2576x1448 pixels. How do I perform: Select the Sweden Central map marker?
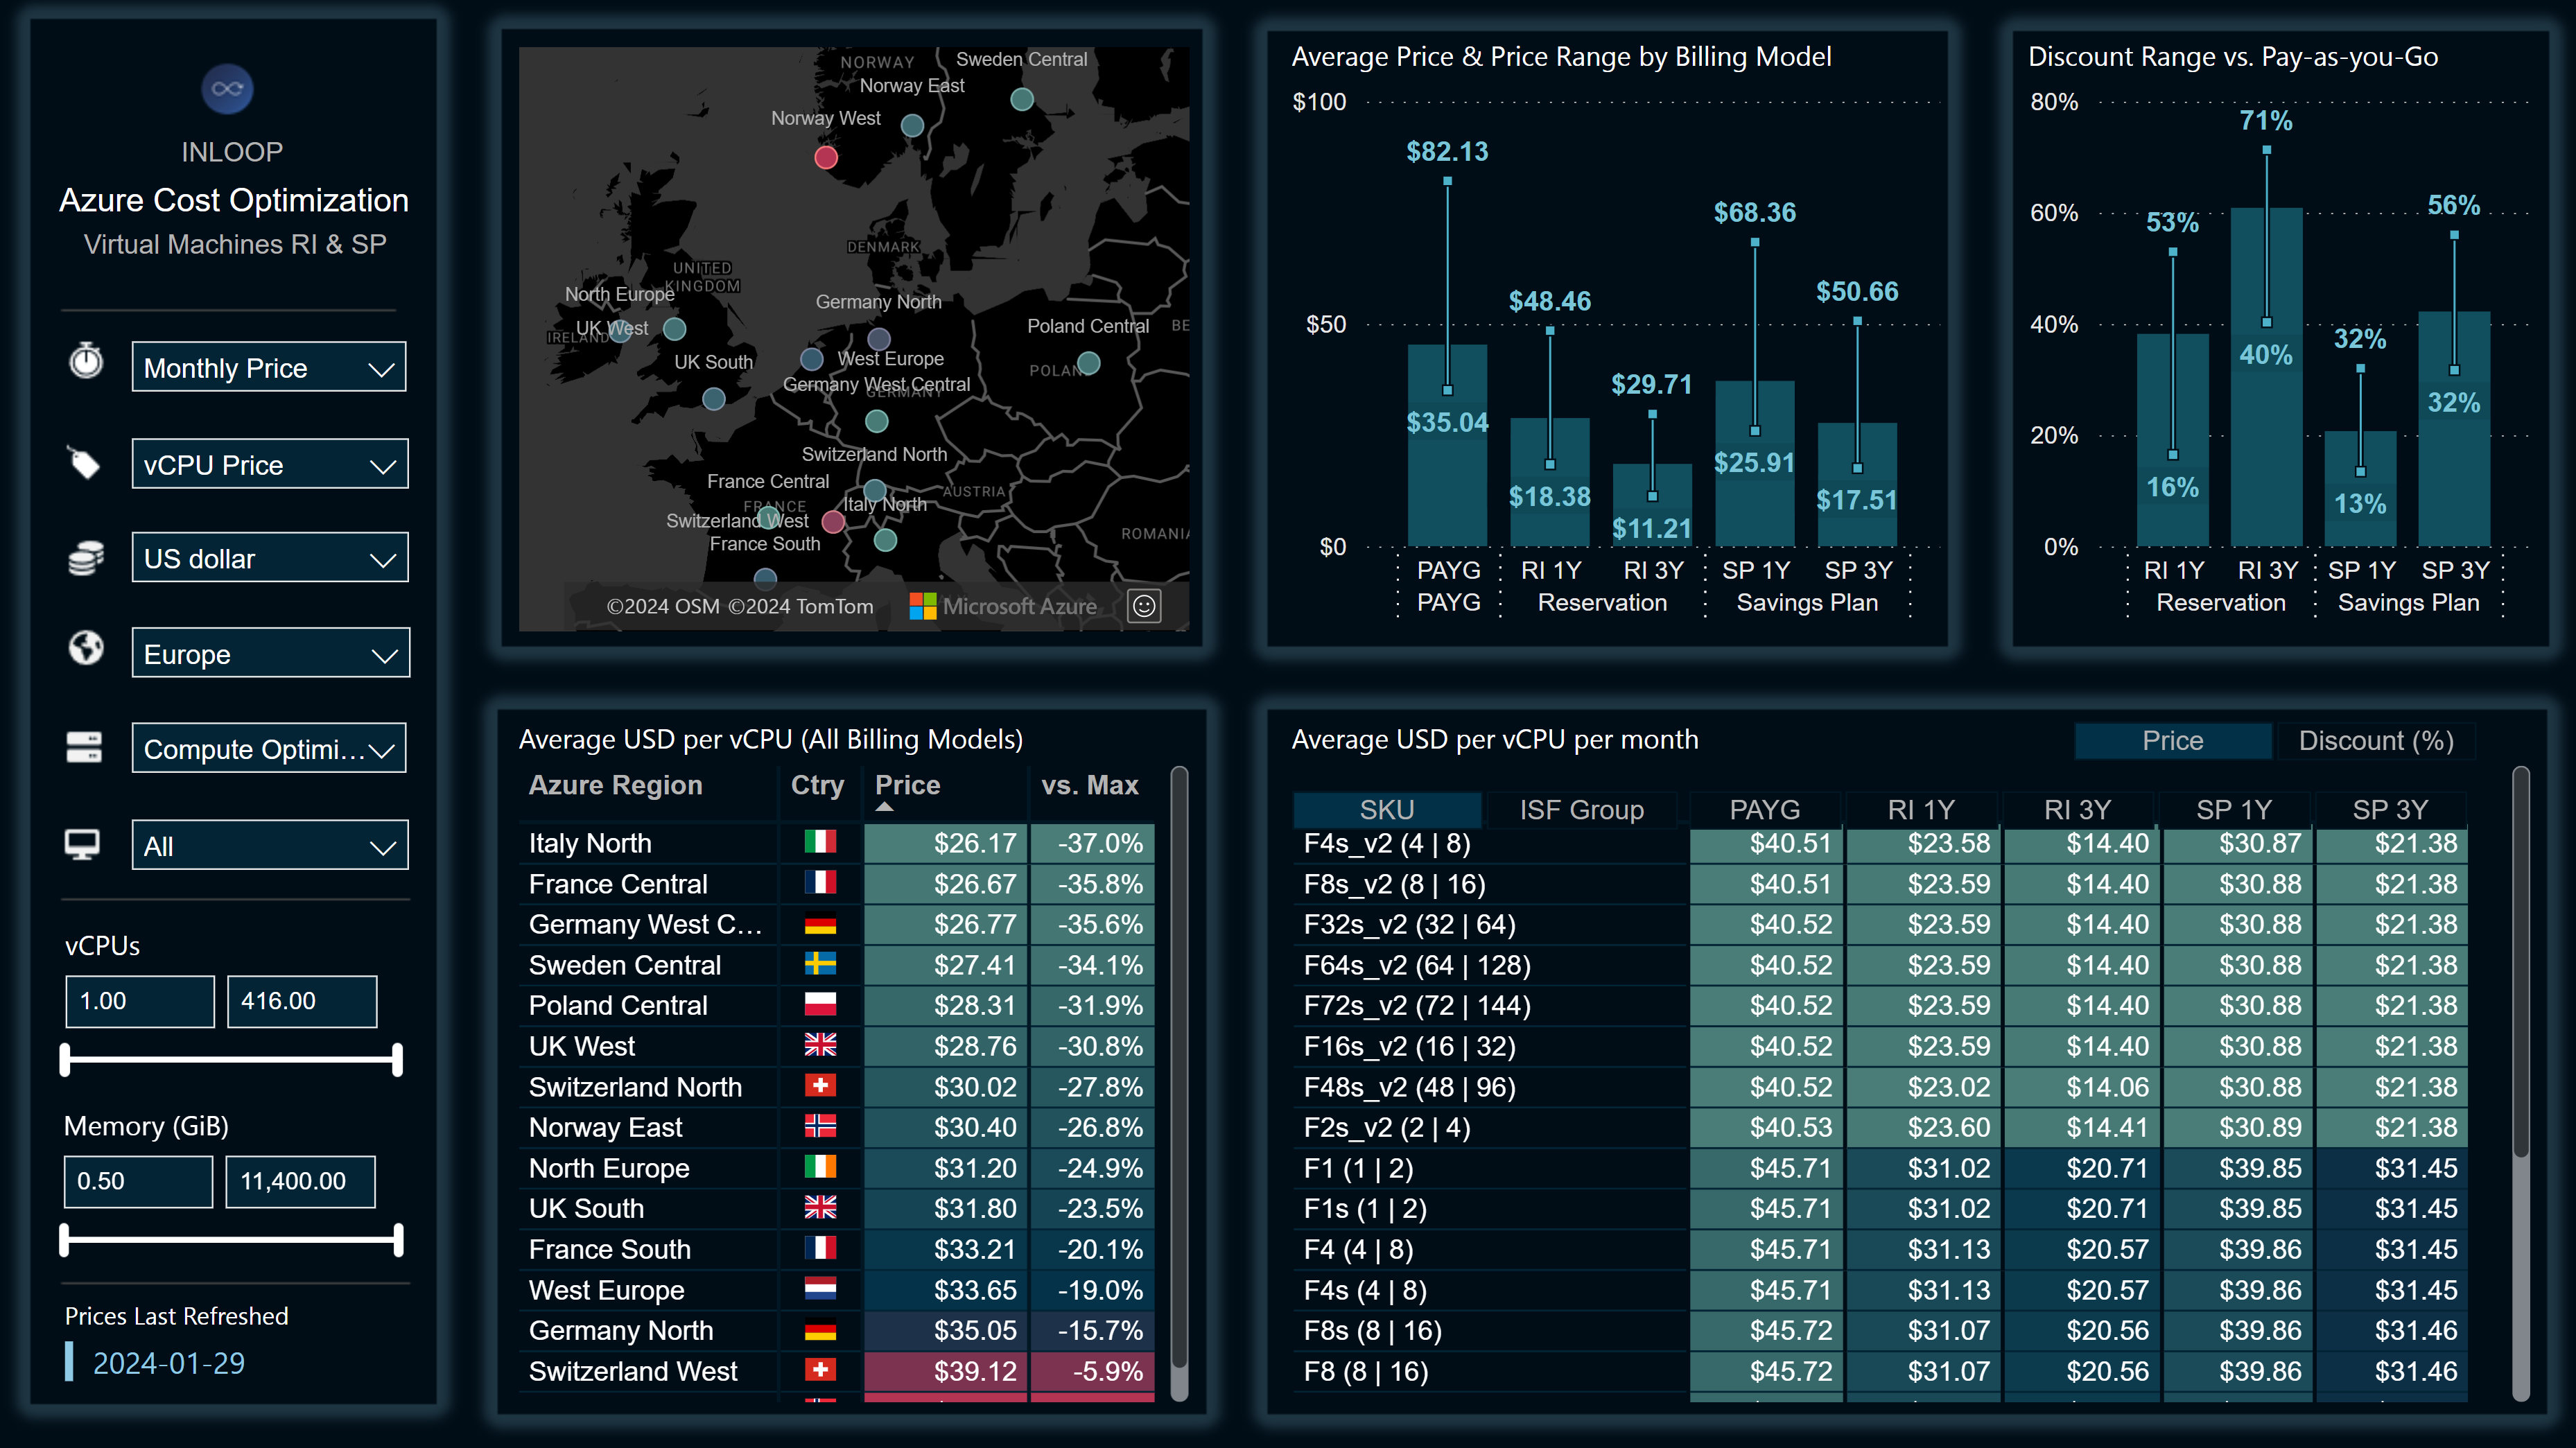point(1021,99)
